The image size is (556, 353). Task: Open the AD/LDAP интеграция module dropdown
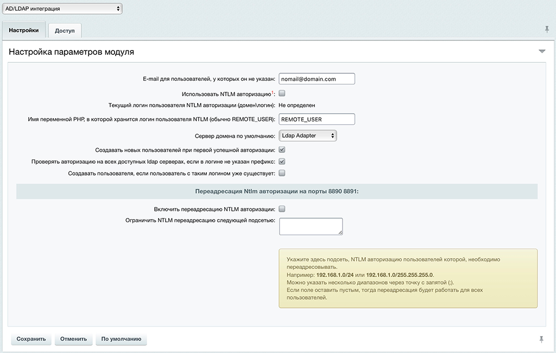pyautogui.click(x=62, y=9)
